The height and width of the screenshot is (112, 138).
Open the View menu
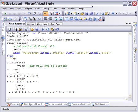point(19,9)
